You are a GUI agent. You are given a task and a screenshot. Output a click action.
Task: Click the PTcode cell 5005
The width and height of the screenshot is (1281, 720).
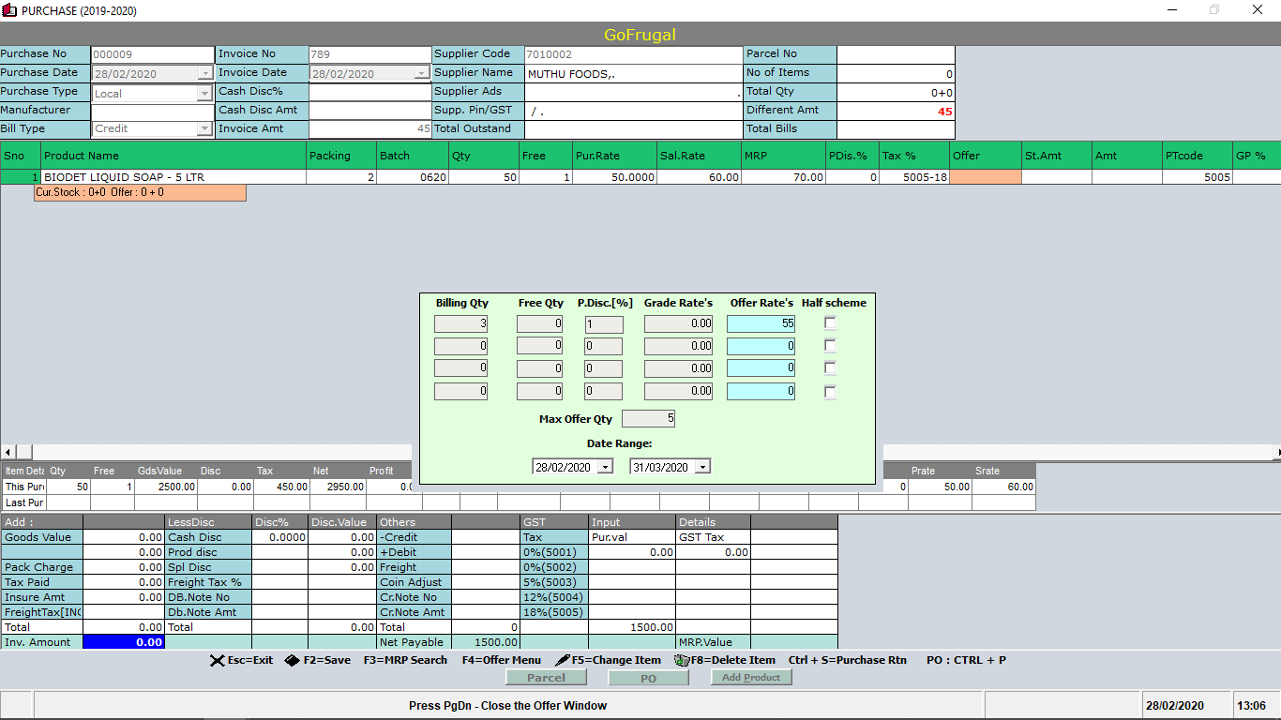point(1198,177)
